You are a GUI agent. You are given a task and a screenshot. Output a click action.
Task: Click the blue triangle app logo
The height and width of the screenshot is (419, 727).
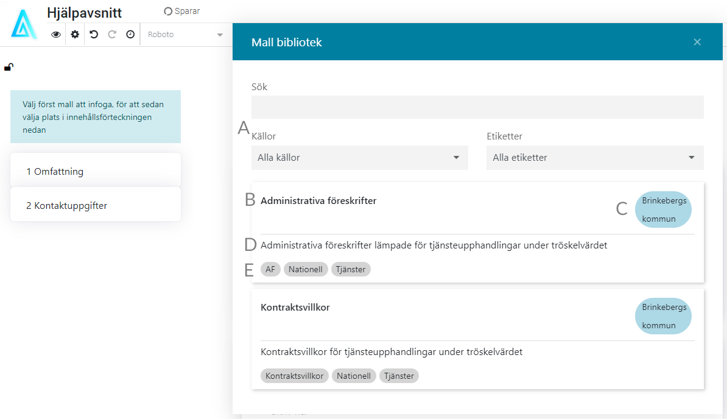(24, 24)
